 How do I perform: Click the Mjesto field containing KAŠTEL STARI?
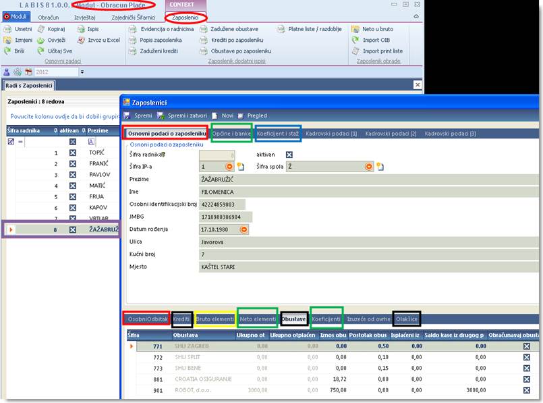[x=369, y=267]
